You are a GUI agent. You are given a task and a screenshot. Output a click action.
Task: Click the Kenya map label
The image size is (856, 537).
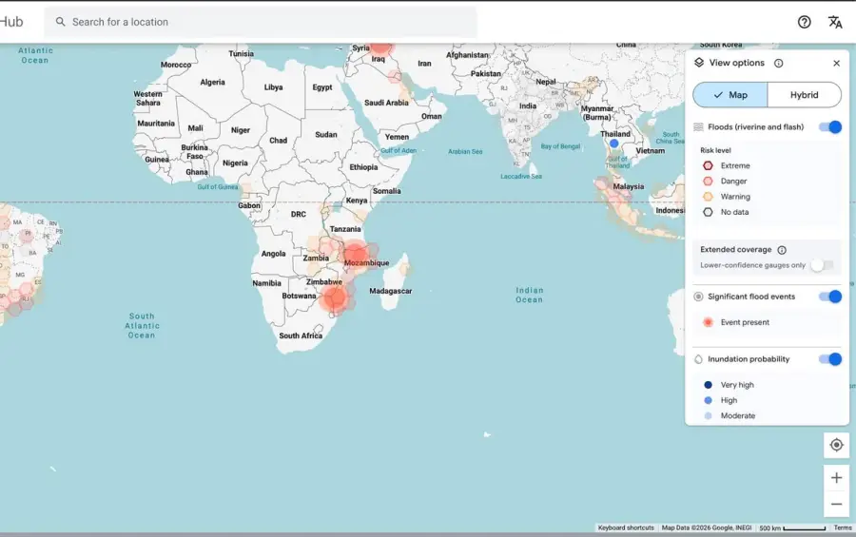357,201
